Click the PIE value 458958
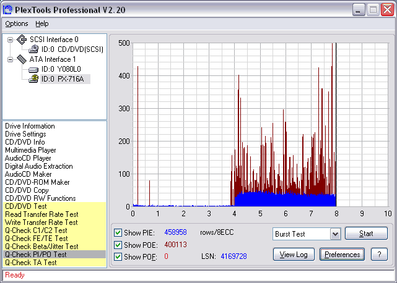Screen dimensions: 397x283 [175, 232]
